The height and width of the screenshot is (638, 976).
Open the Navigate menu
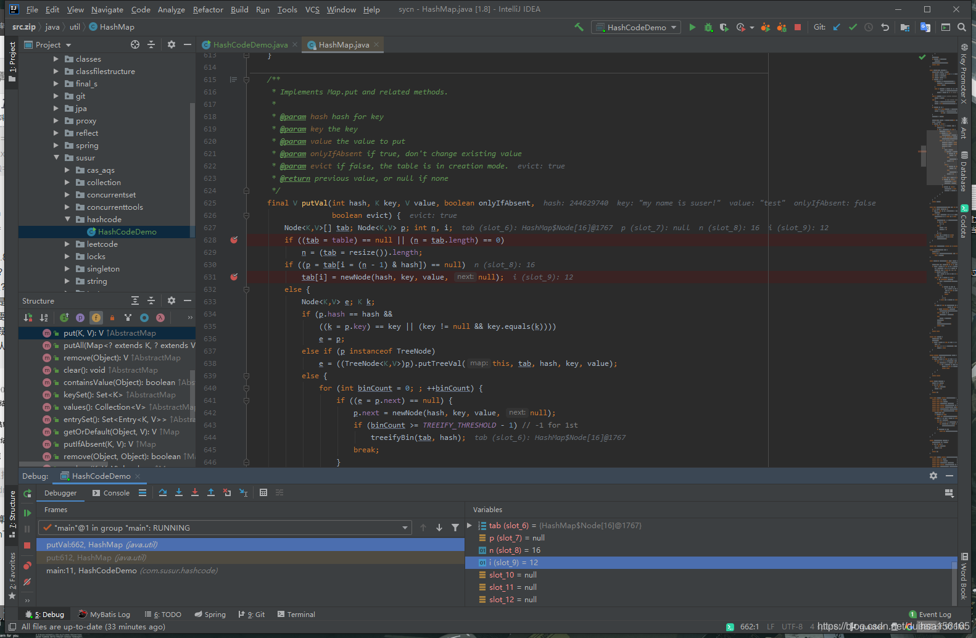coord(107,9)
